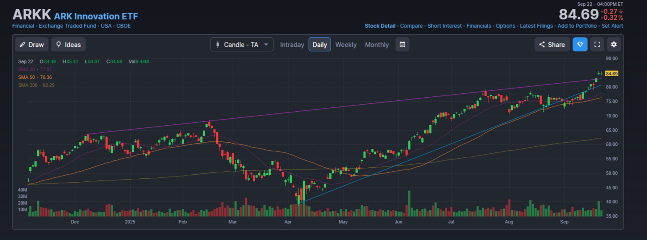The width and height of the screenshot is (647, 240).
Task: Select the Daily timeframe tab
Action: pos(320,45)
